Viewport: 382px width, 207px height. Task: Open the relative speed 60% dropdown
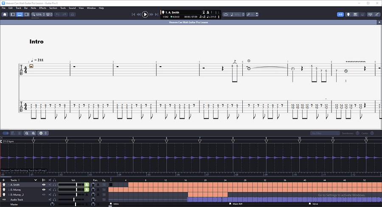pyautogui.click(x=238, y=14)
